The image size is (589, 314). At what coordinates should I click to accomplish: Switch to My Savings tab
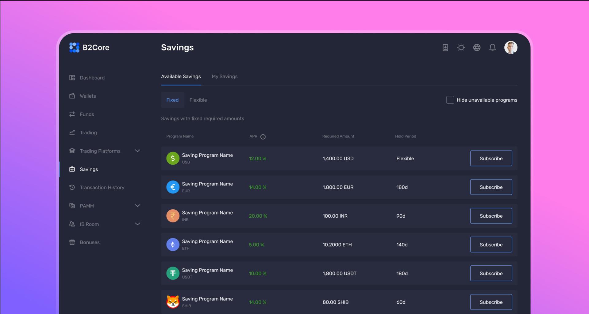coord(225,77)
